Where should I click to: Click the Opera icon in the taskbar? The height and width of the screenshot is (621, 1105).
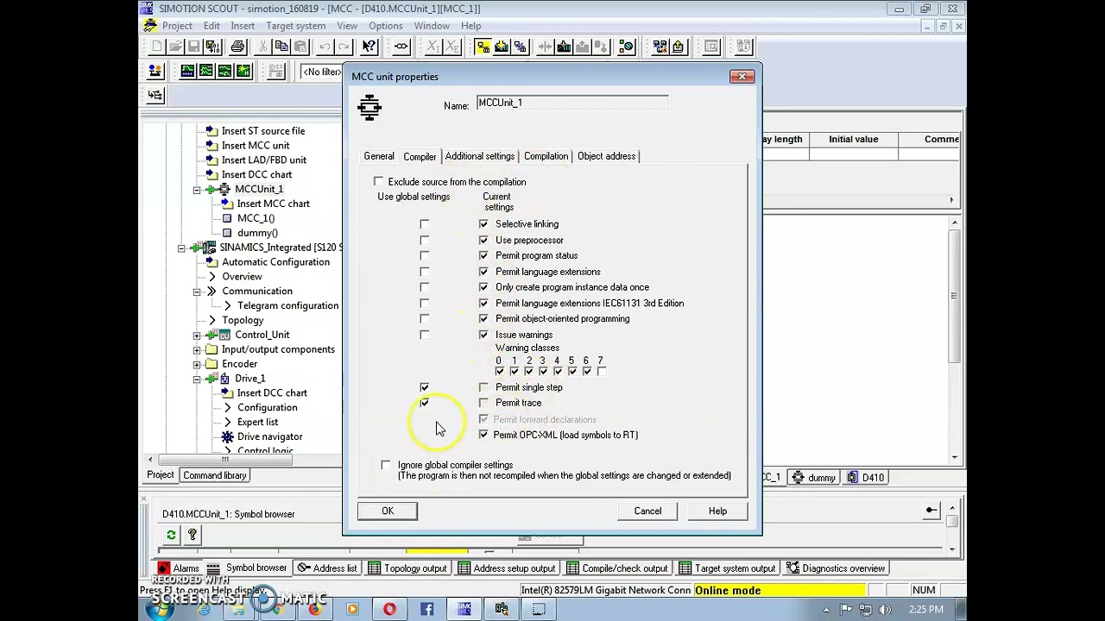click(x=389, y=610)
